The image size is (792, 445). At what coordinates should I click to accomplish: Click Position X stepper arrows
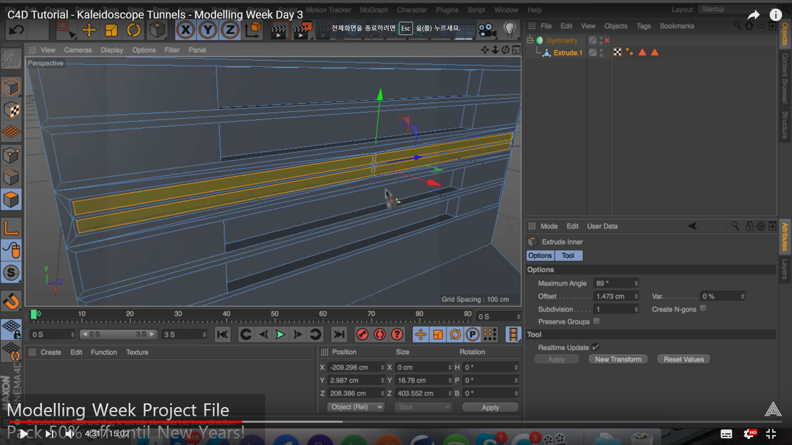382,367
